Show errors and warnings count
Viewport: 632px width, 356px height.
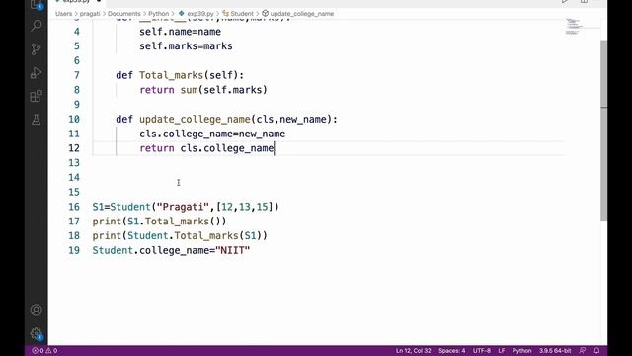tap(44, 351)
